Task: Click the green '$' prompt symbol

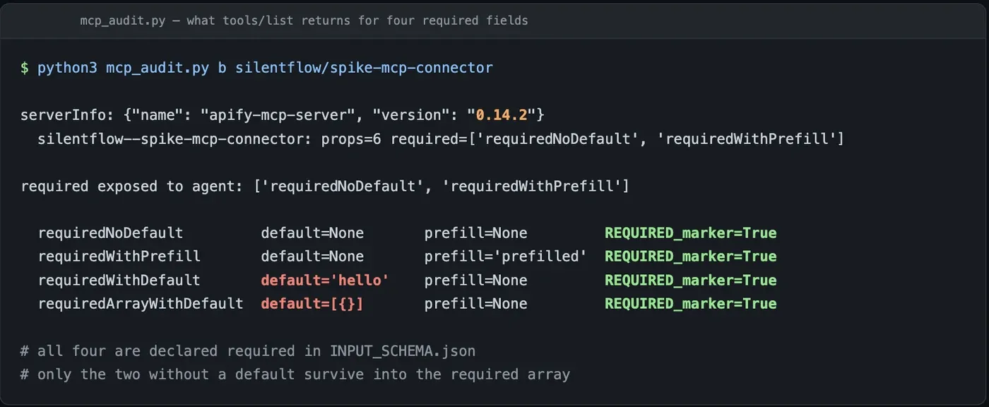Action: [x=25, y=68]
